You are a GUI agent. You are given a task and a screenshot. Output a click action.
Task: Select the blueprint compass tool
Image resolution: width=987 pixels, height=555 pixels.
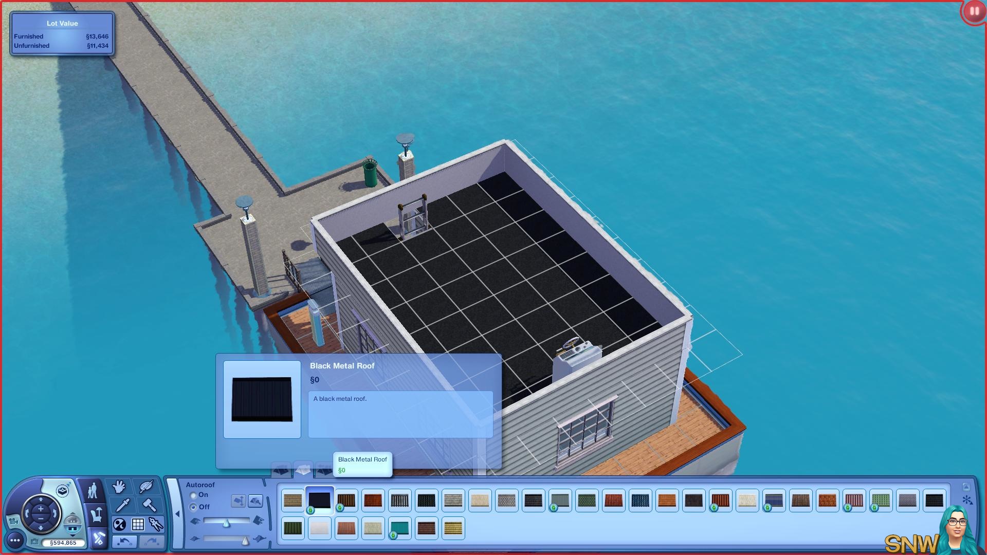[156, 525]
